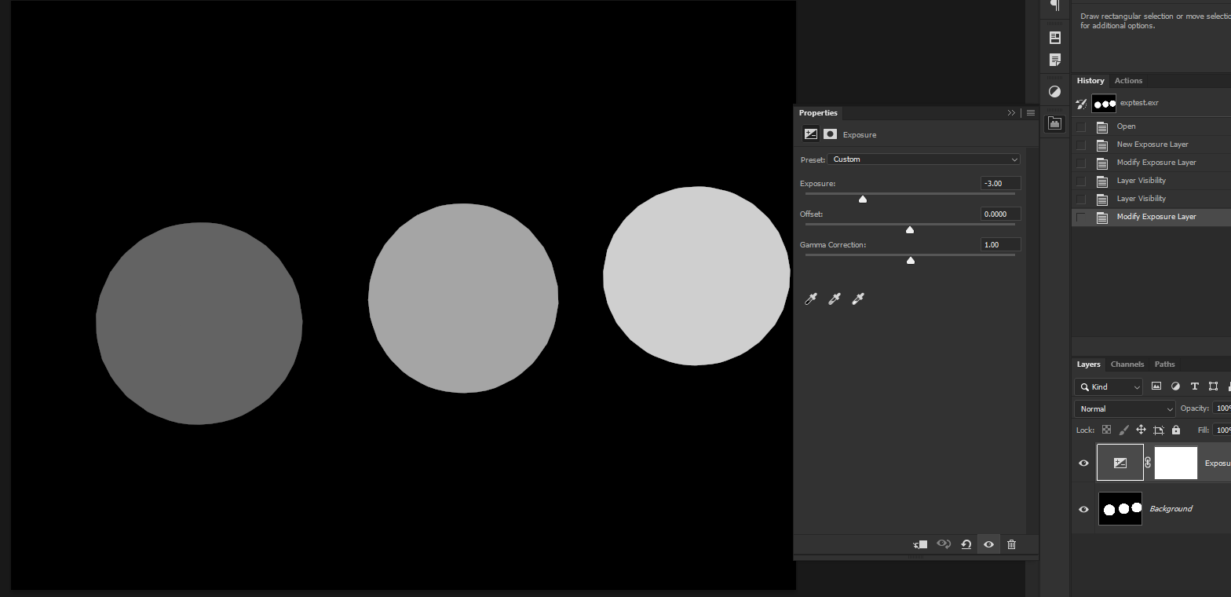1231x597 pixels.
Task: Filter layers by type layers icon
Action: click(x=1195, y=386)
